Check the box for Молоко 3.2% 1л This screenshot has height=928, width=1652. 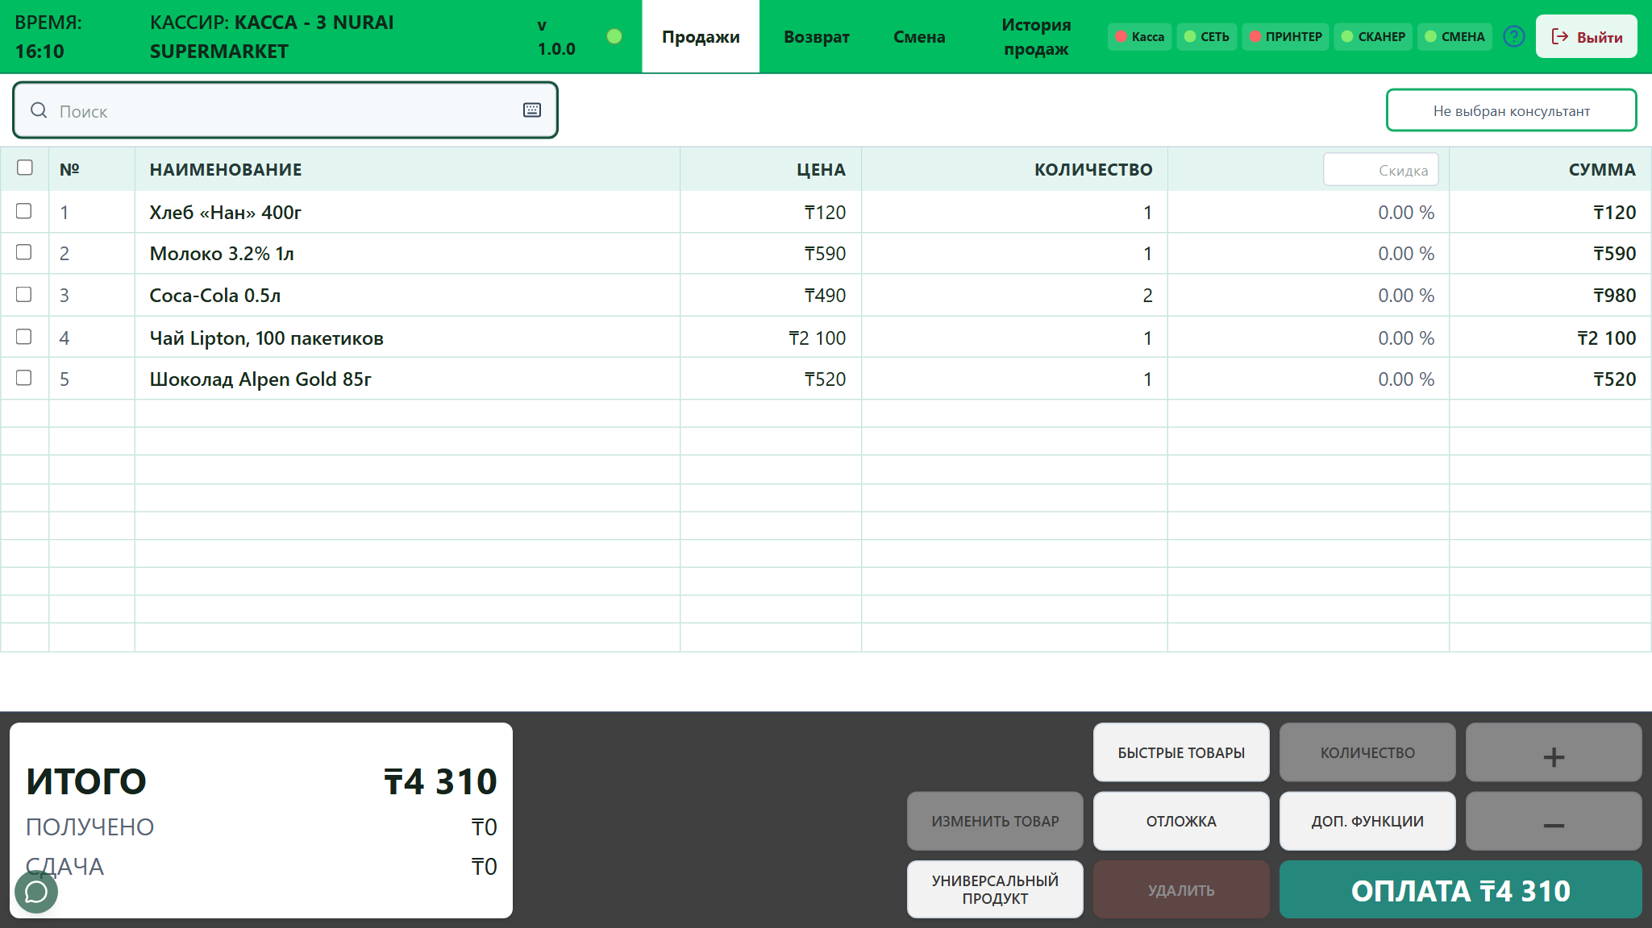(x=24, y=252)
